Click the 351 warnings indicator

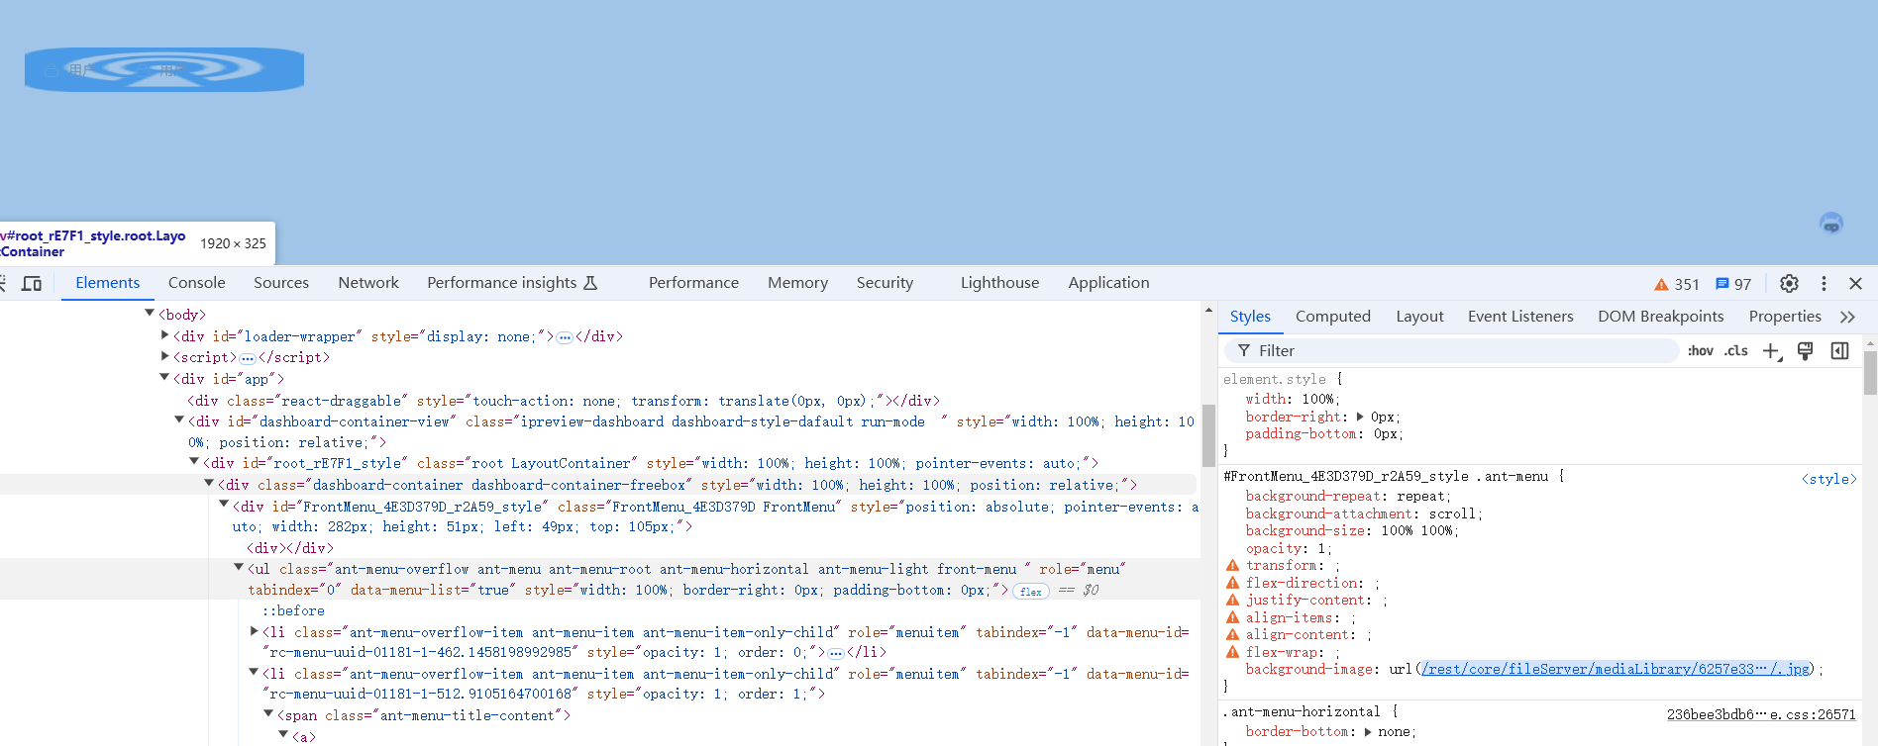(1677, 284)
